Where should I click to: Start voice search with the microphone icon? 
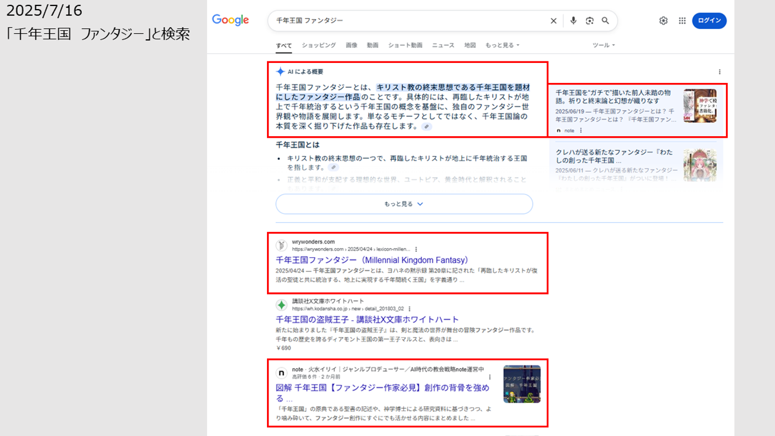(573, 20)
